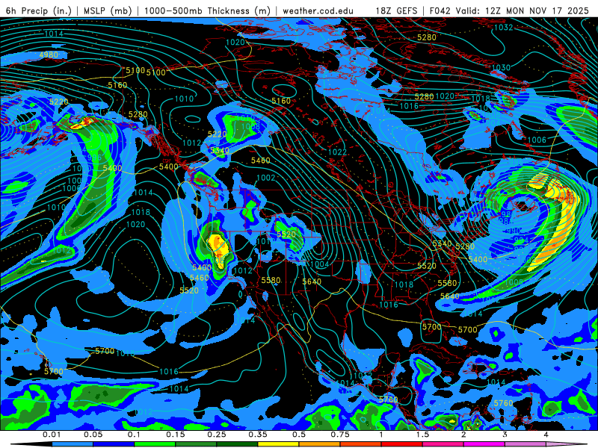Click the '18Z GEFS' model run label
This screenshot has width=598, height=448.
click(x=396, y=10)
